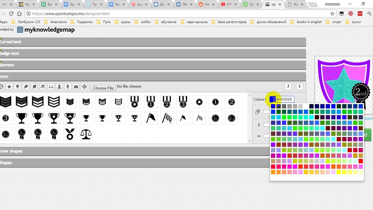373x210 pixels.
Task: Expand the Shapes section
Action: coord(152,163)
